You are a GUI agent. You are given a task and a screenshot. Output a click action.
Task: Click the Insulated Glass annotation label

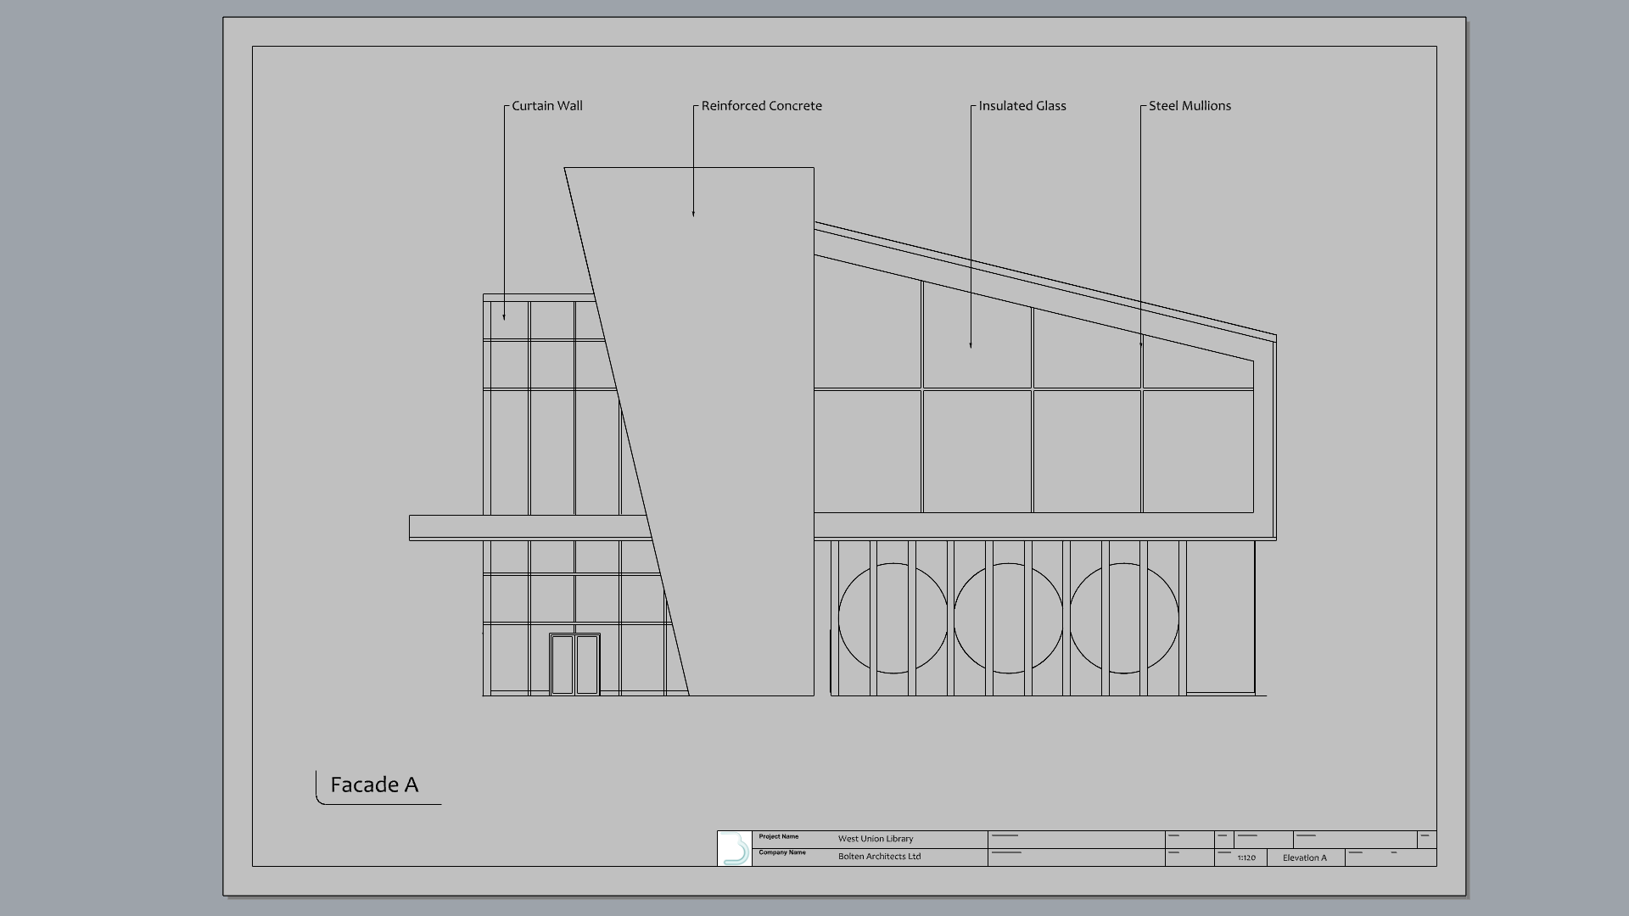tap(1022, 106)
